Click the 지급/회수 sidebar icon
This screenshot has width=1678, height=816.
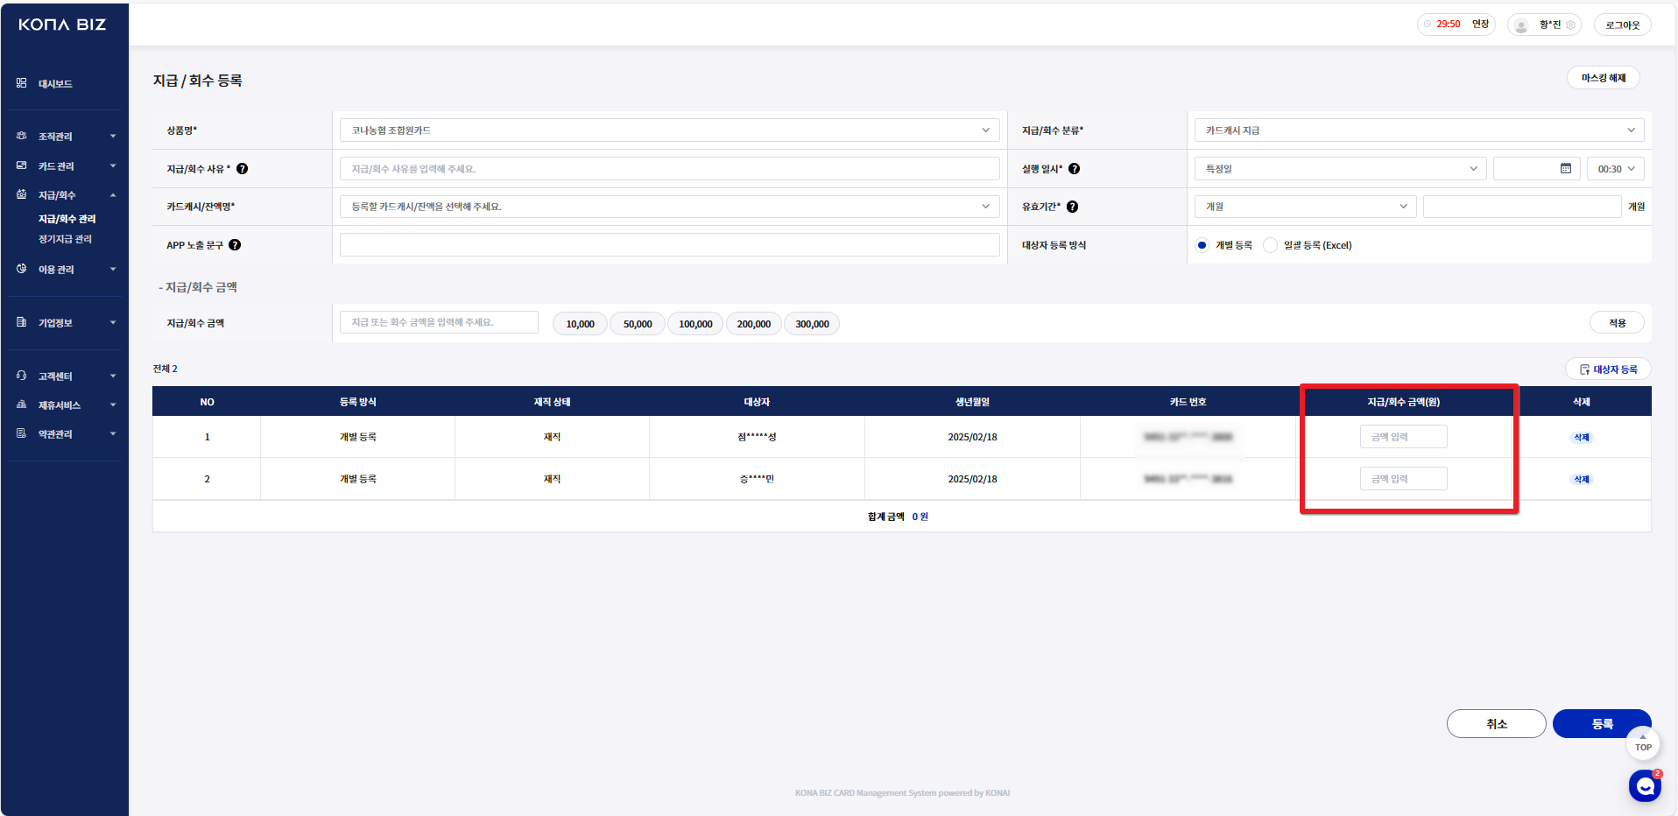click(21, 194)
